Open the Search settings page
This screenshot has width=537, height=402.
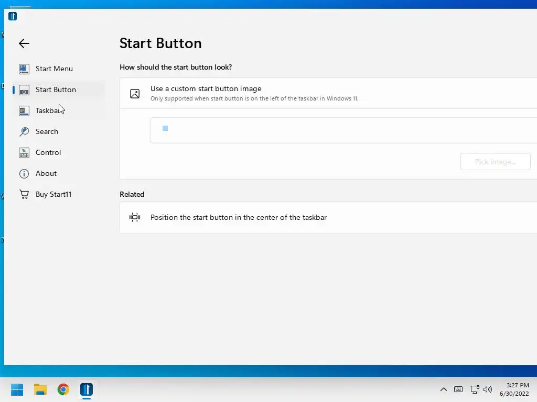tap(58, 131)
